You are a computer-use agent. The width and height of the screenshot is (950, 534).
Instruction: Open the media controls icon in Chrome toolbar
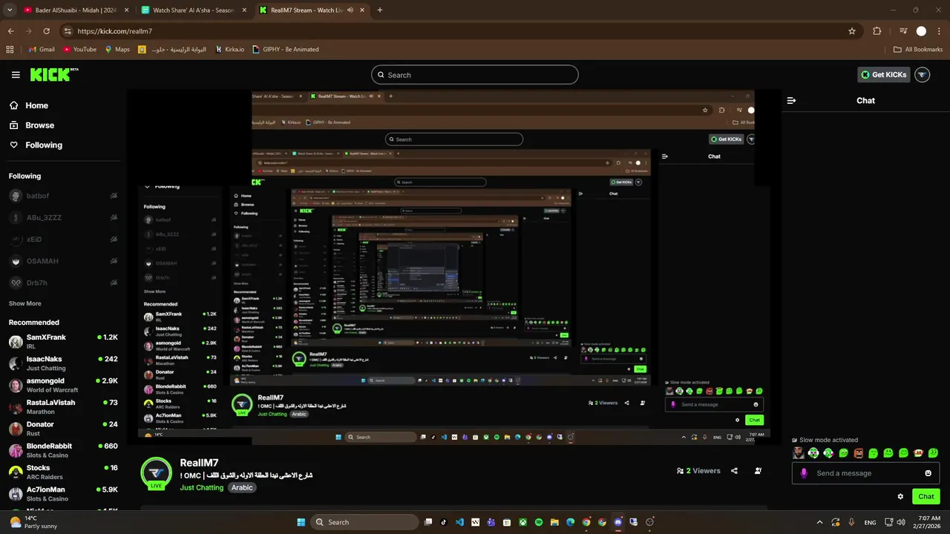pos(902,31)
